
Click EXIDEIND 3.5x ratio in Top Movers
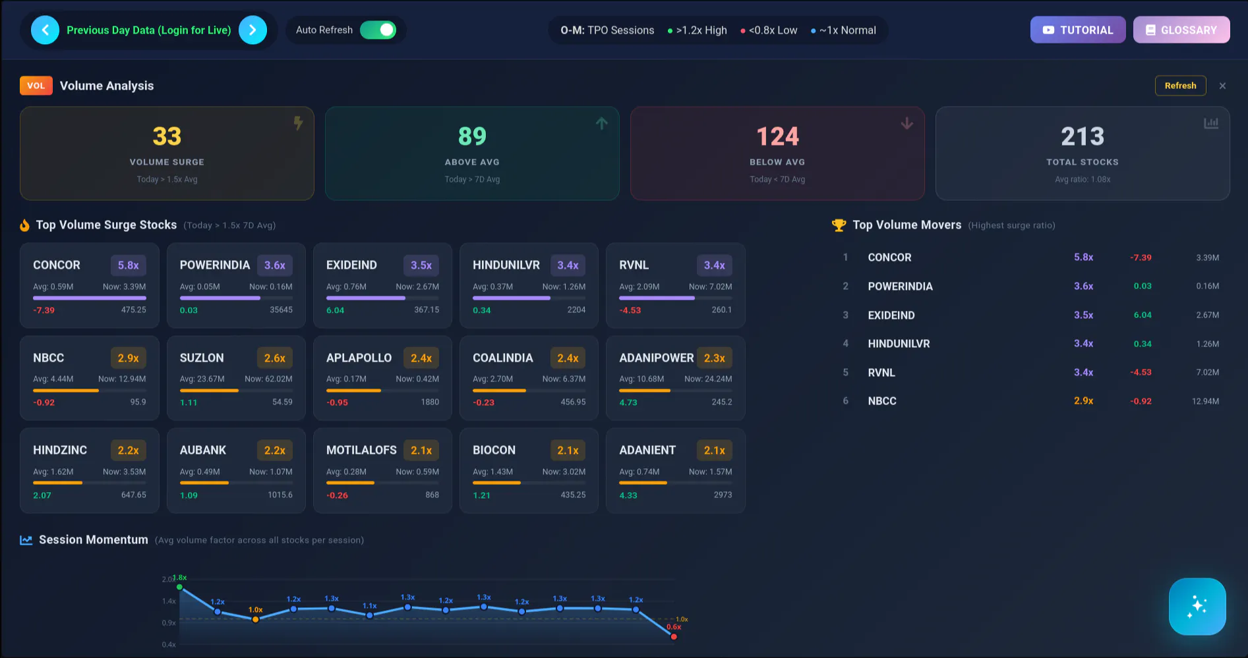pos(1083,315)
